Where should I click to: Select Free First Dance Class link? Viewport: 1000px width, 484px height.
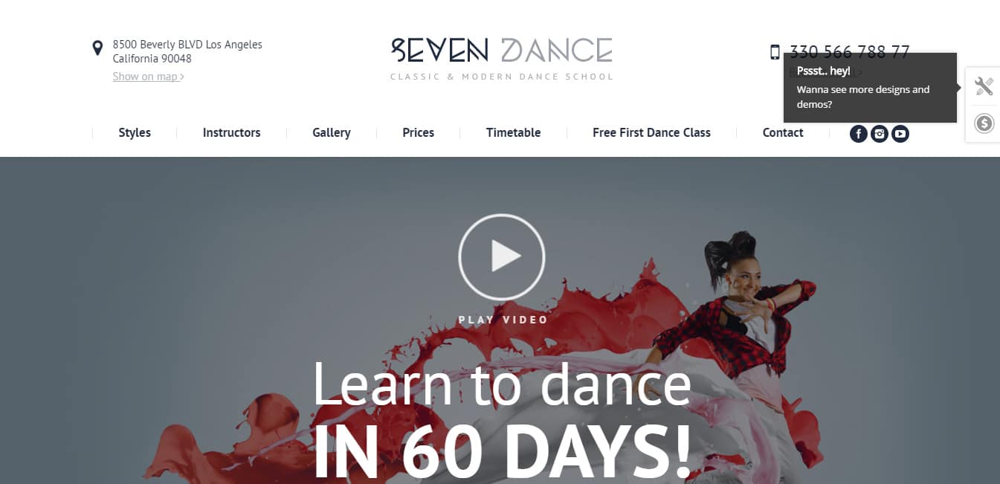[x=651, y=133]
